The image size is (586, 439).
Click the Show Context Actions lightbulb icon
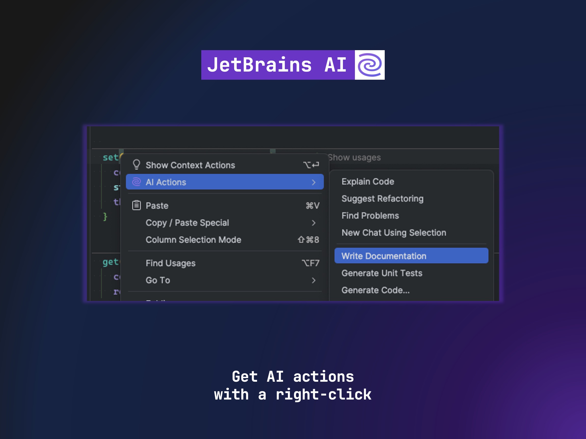click(137, 165)
